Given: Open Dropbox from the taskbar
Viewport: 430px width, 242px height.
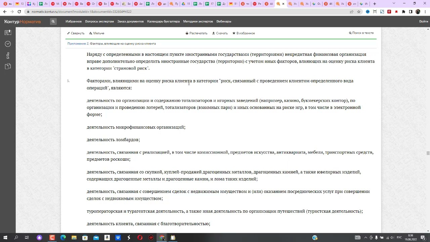Looking at the screenshot, I should 118,238.
